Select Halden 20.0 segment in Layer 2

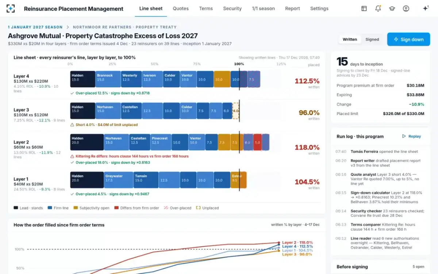point(87,142)
